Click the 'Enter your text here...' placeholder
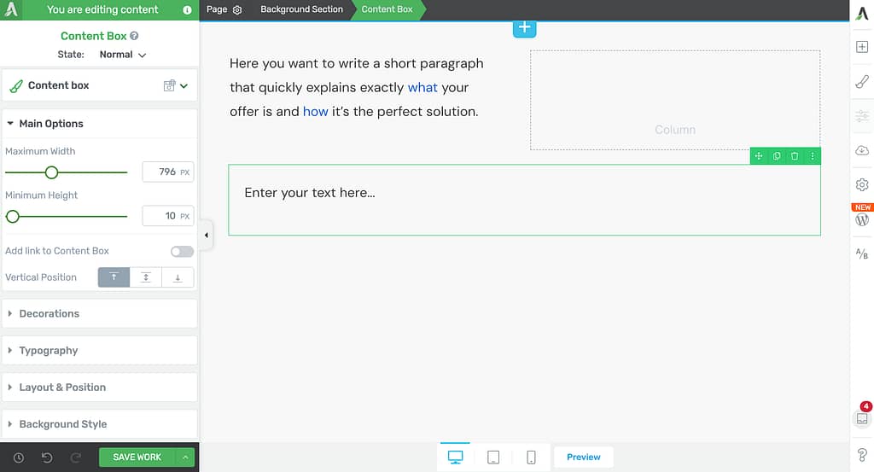 pos(310,193)
